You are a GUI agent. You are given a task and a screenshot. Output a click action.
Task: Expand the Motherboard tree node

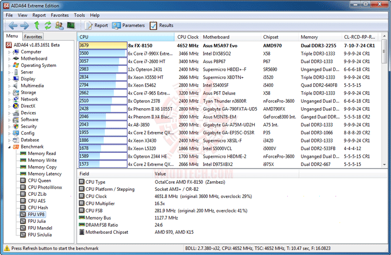pos(9,59)
